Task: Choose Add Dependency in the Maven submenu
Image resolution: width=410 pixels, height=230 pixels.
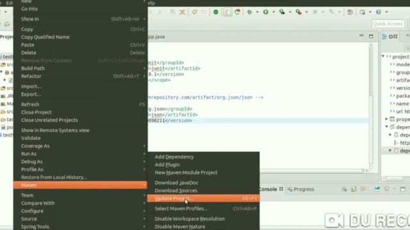Action: pyautogui.click(x=204, y=157)
